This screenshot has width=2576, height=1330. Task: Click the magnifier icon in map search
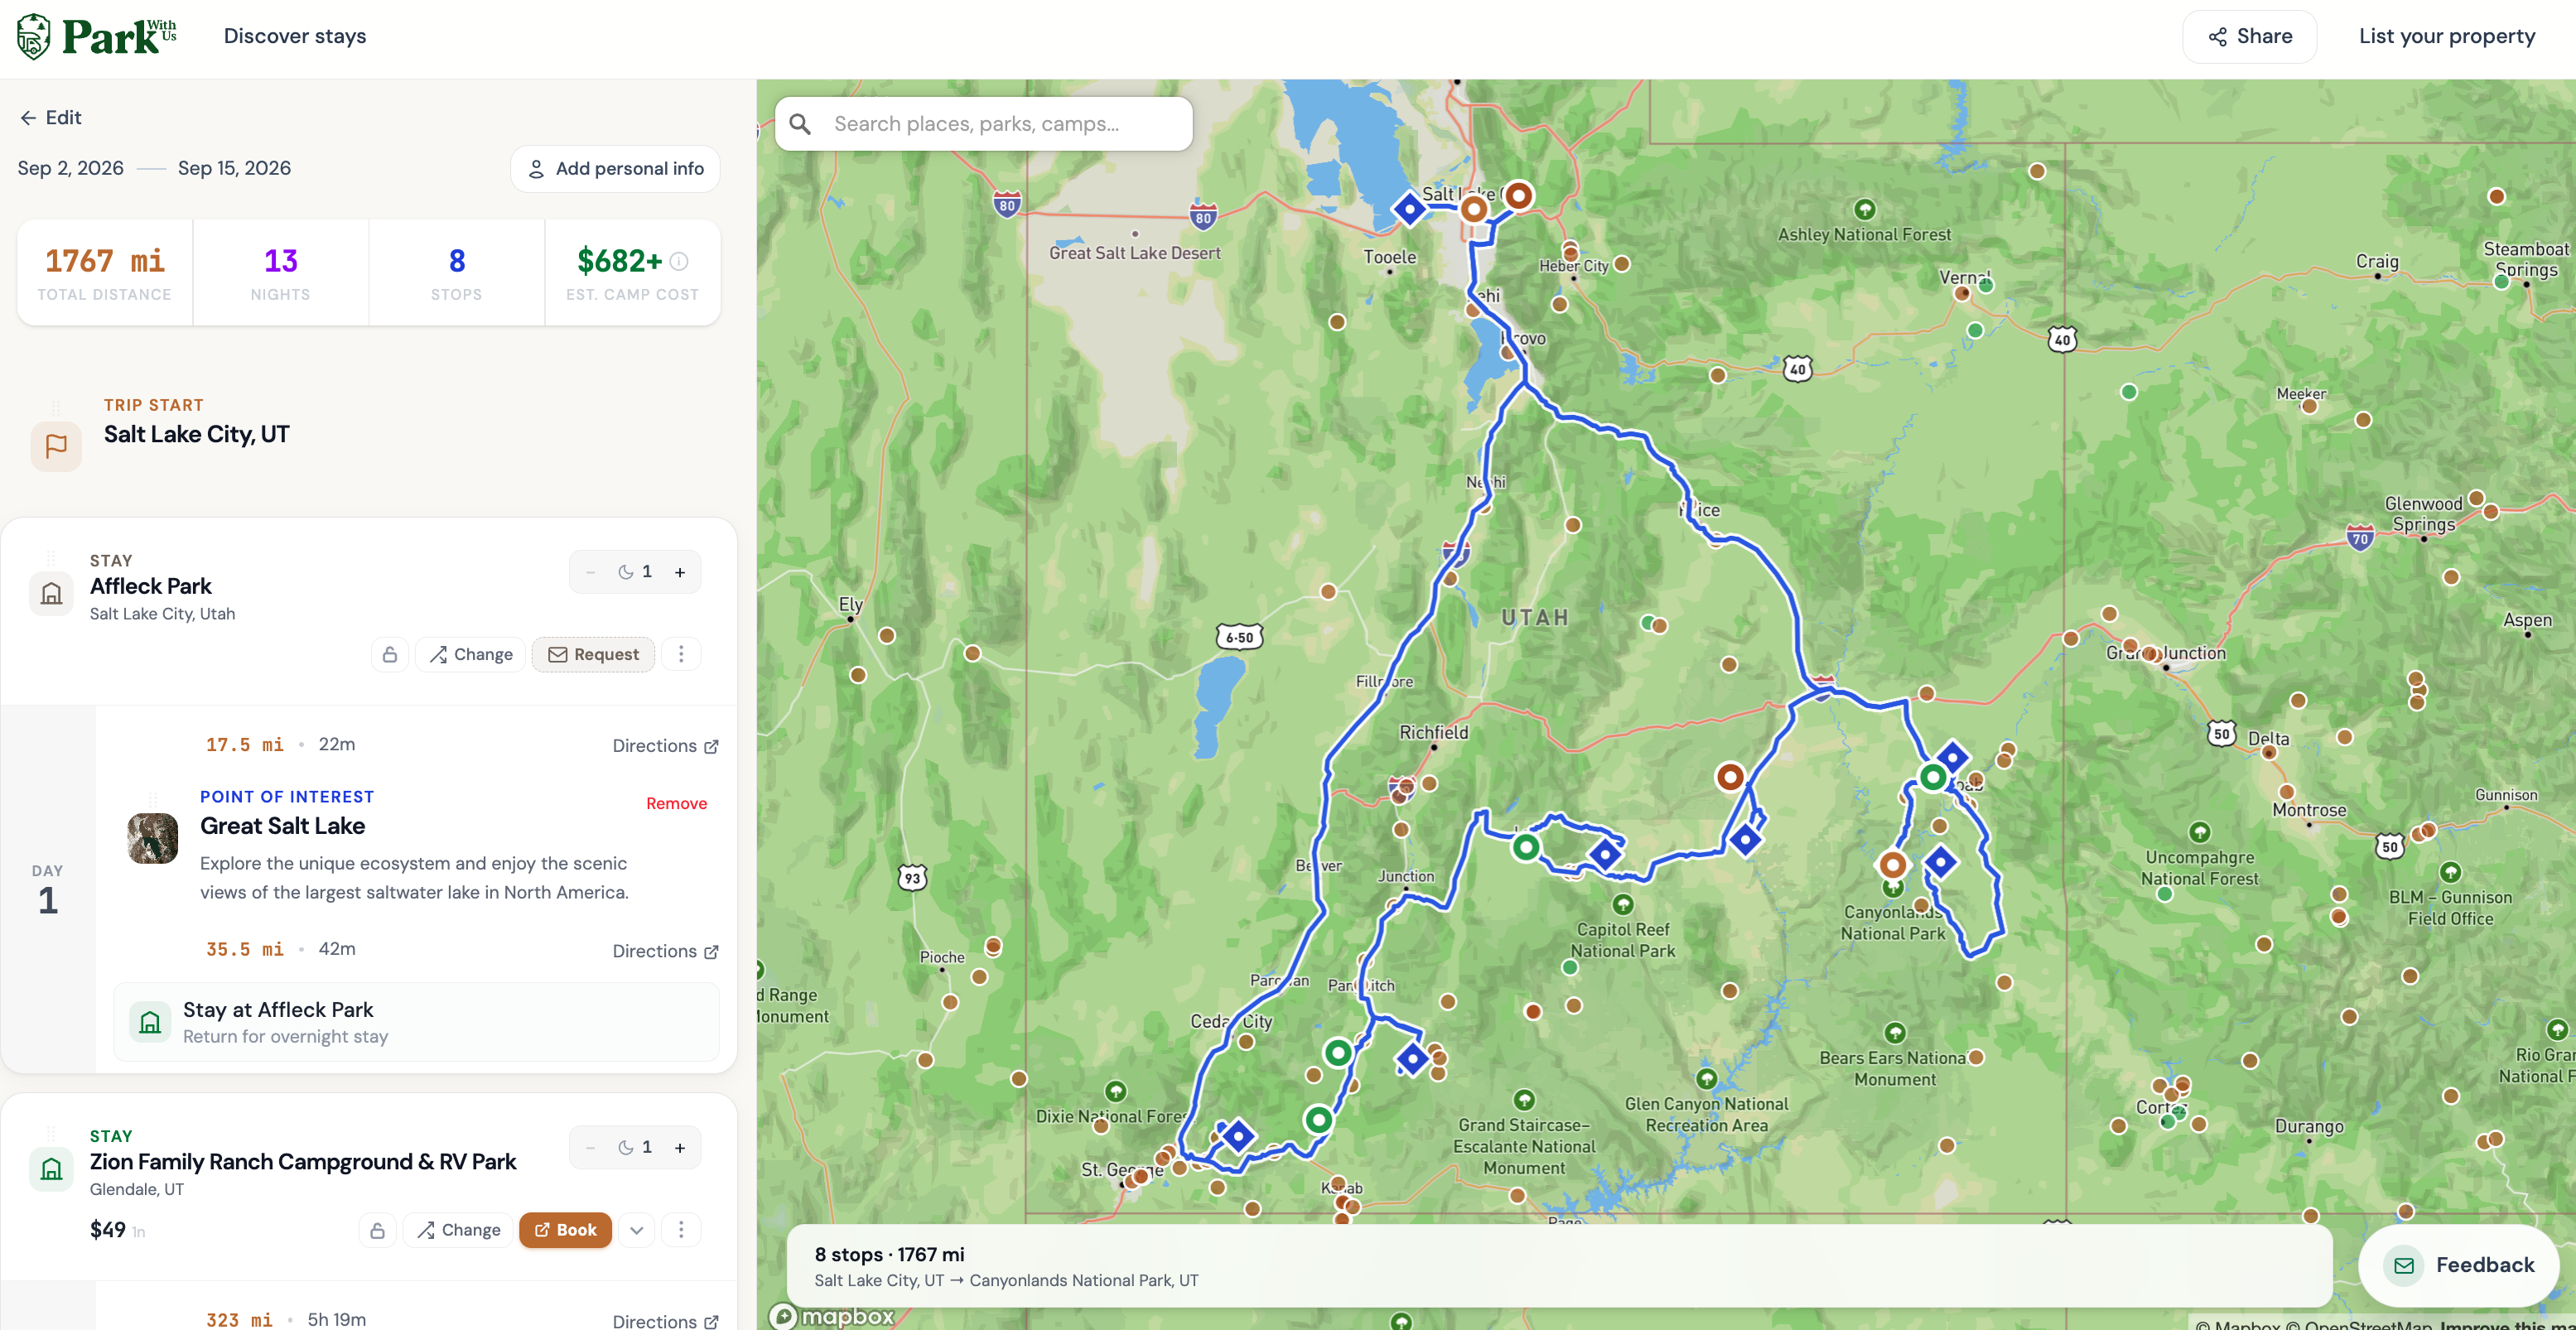click(800, 124)
